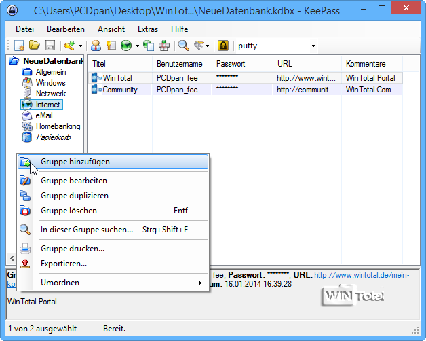426x341 pixels.
Task: Select the WinTotal entry row
Action: pos(246,78)
